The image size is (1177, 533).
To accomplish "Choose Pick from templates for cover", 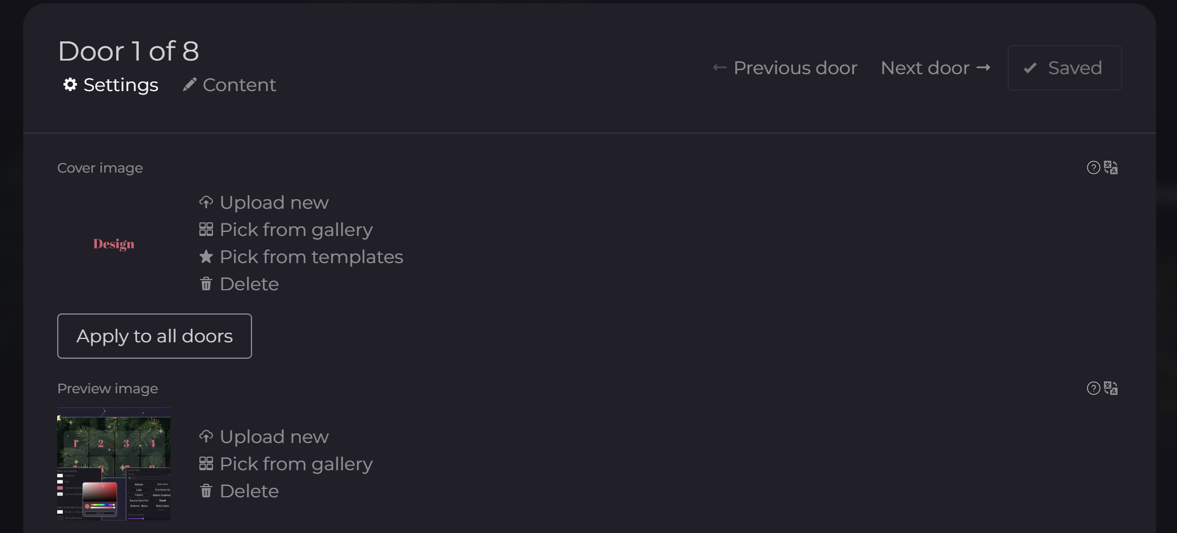I will pos(311,257).
